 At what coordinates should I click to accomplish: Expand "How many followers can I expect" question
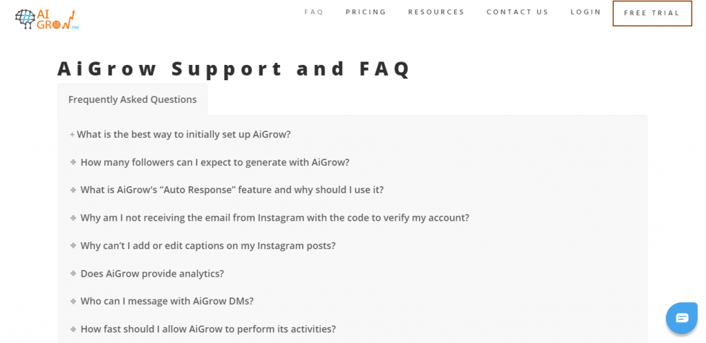[214, 162]
